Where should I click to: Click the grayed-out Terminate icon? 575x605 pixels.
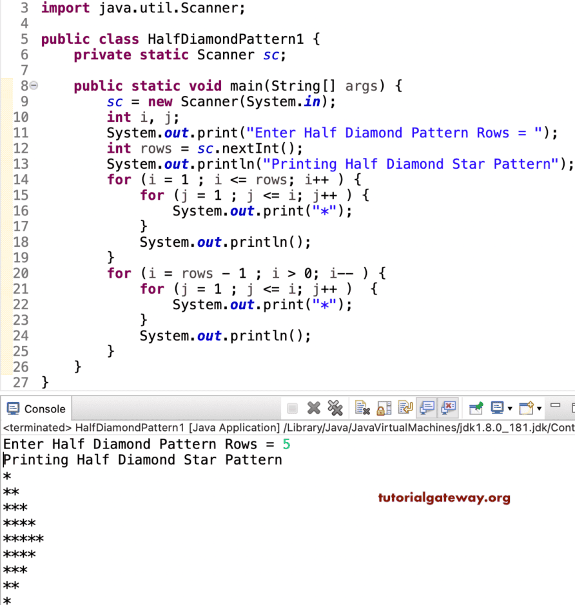293,408
